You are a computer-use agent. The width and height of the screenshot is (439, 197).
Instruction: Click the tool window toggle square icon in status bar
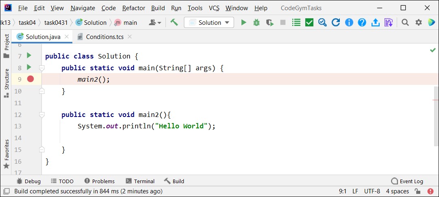pyautogui.click(x=6, y=191)
